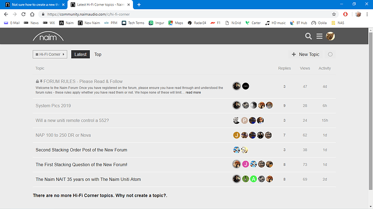Open the BT Hub bookmark

click(x=298, y=23)
